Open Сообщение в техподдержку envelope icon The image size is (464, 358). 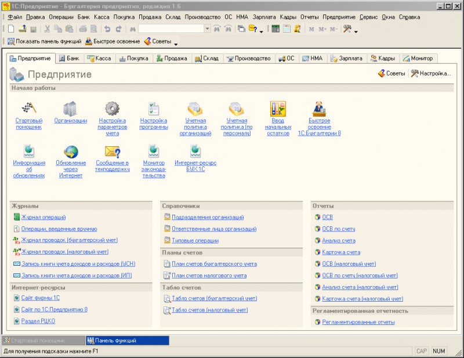(x=112, y=151)
